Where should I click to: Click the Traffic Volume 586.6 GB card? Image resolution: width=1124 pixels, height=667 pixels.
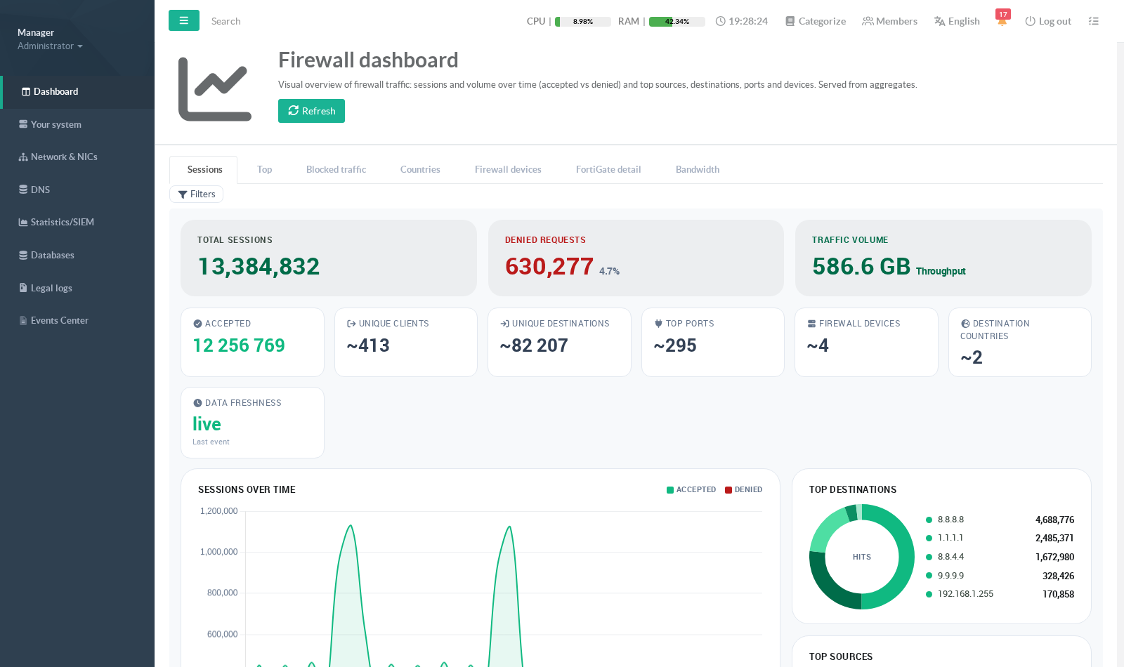pos(943,258)
